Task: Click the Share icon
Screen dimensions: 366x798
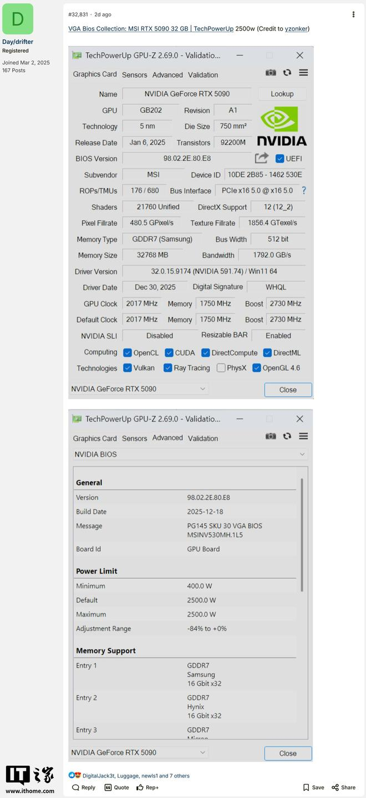Action: coord(335,787)
